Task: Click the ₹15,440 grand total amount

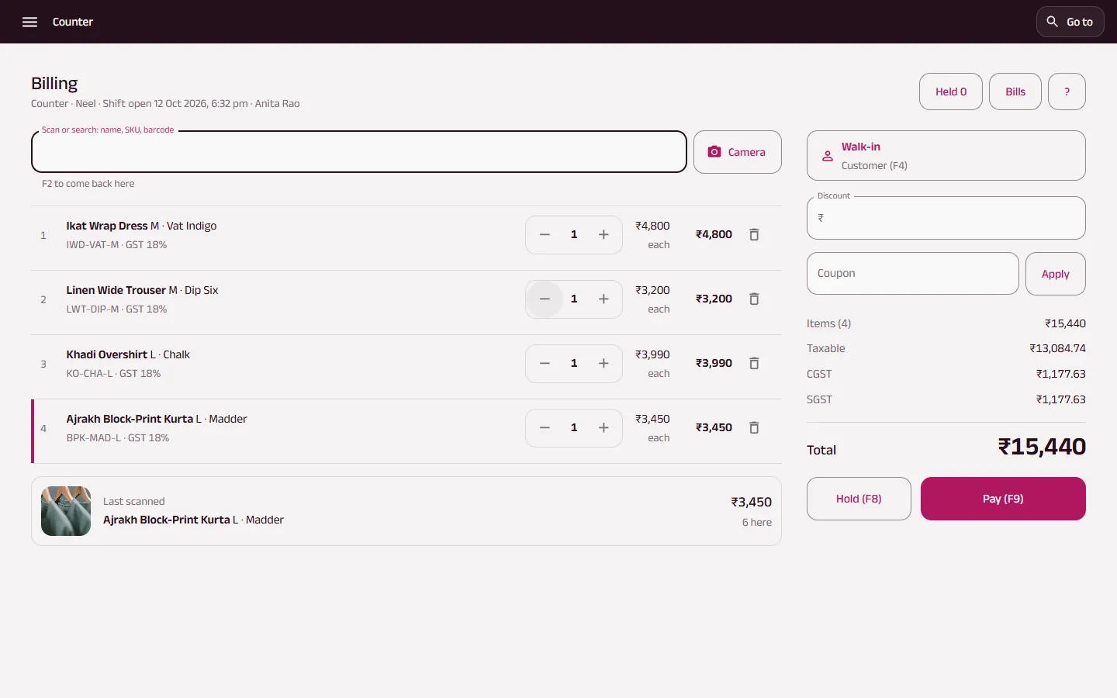Action: (x=1042, y=447)
